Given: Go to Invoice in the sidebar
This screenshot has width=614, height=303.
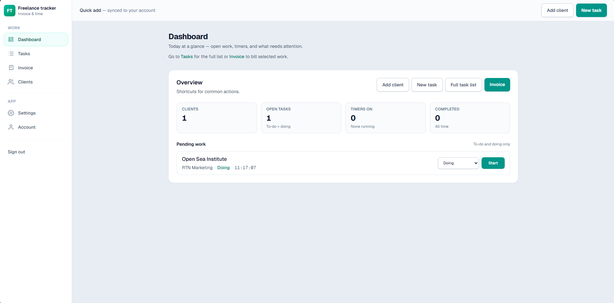Looking at the screenshot, I should pyautogui.click(x=36, y=68).
